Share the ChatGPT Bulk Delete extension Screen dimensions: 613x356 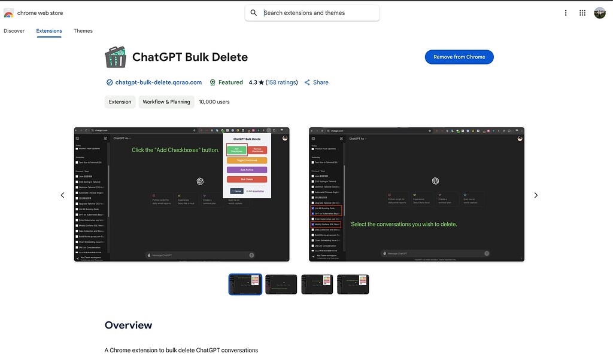pyautogui.click(x=316, y=82)
